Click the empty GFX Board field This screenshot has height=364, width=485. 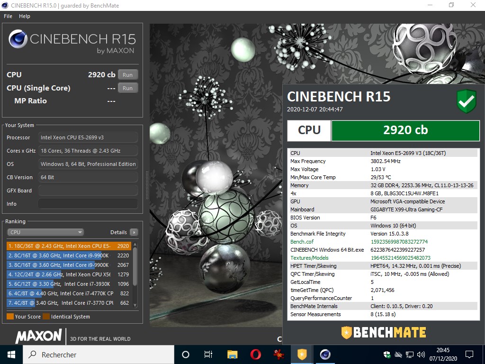click(x=88, y=191)
